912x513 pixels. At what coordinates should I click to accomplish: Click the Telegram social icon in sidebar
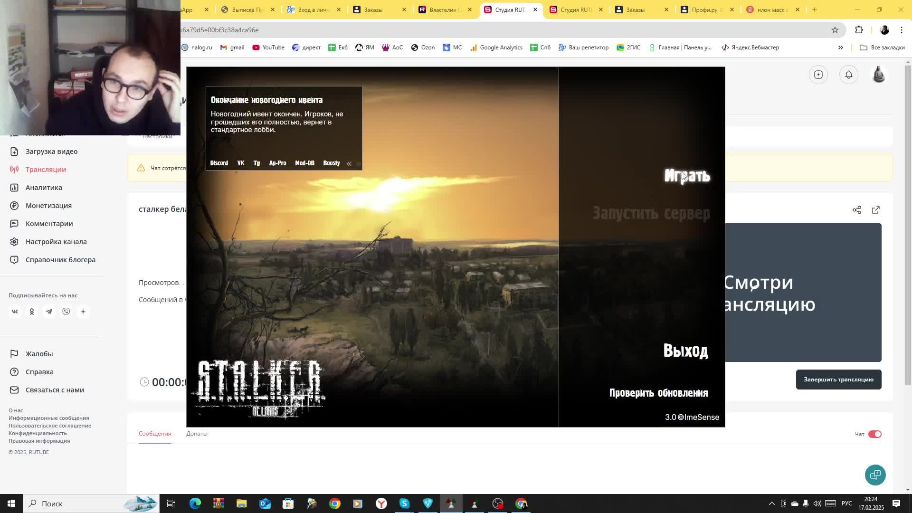click(x=49, y=312)
